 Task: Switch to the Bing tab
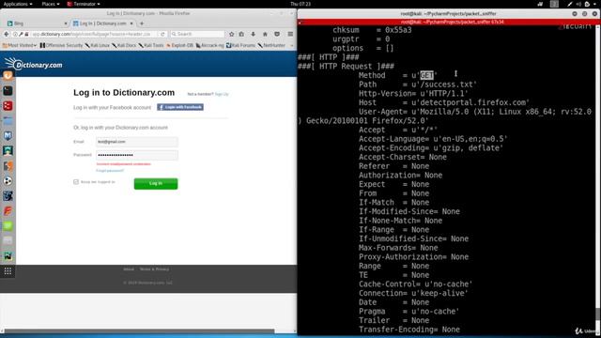point(37,23)
